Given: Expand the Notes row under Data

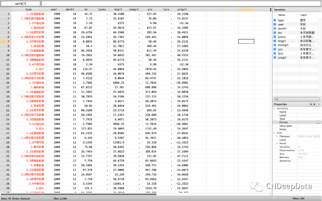Looking at the screenshot, I should 277,143.
